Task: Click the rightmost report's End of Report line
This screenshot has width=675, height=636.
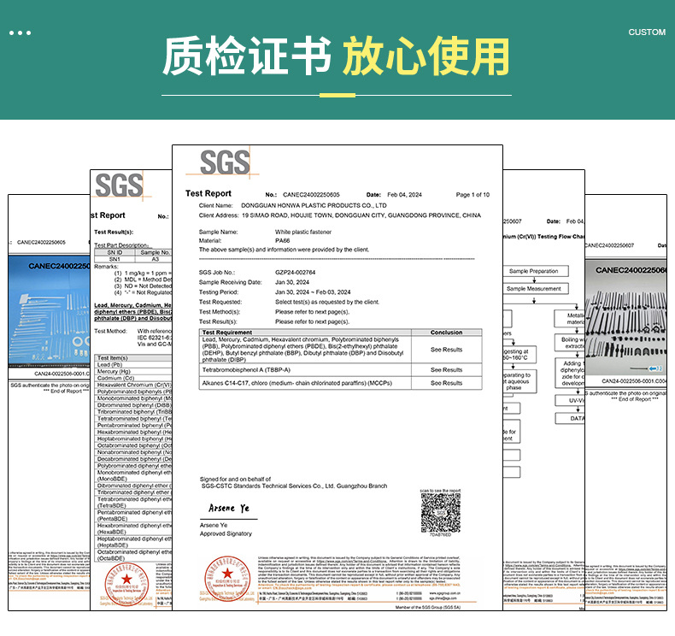Action: [x=635, y=399]
